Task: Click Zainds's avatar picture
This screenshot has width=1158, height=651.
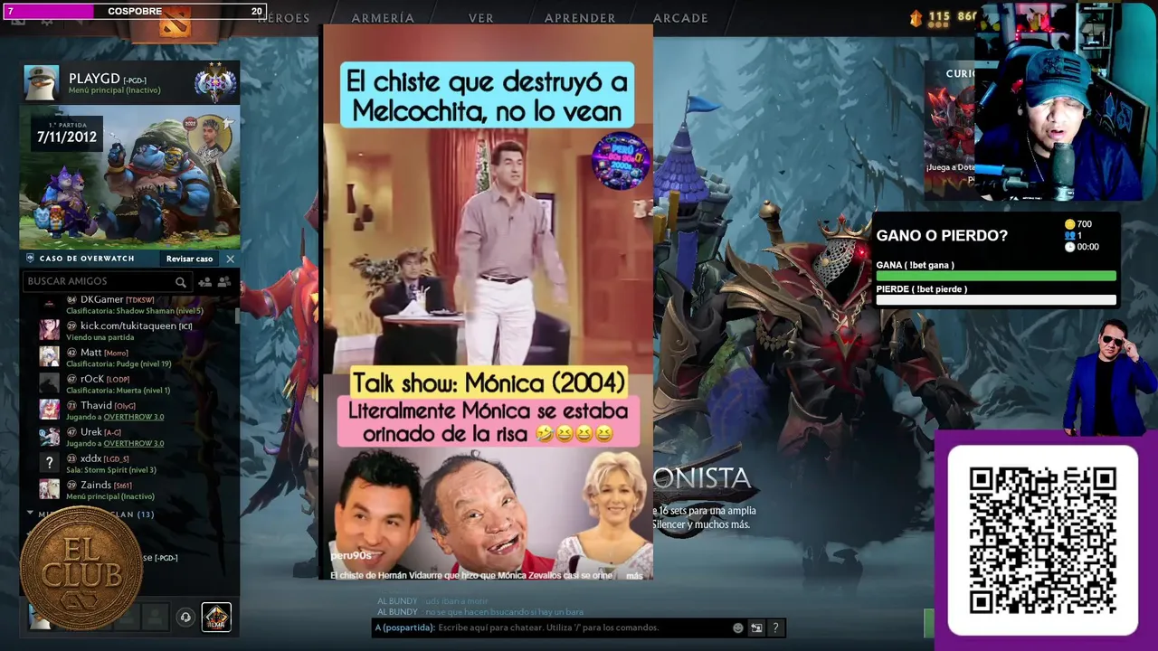Action: (49, 489)
